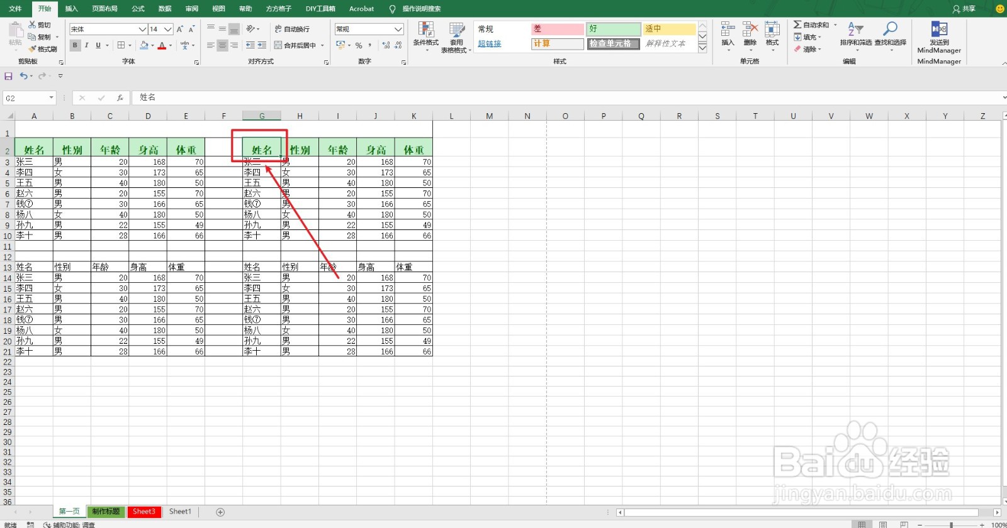The height and width of the screenshot is (528, 1007).
Task: Toggle align left
Action: [x=211, y=45]
